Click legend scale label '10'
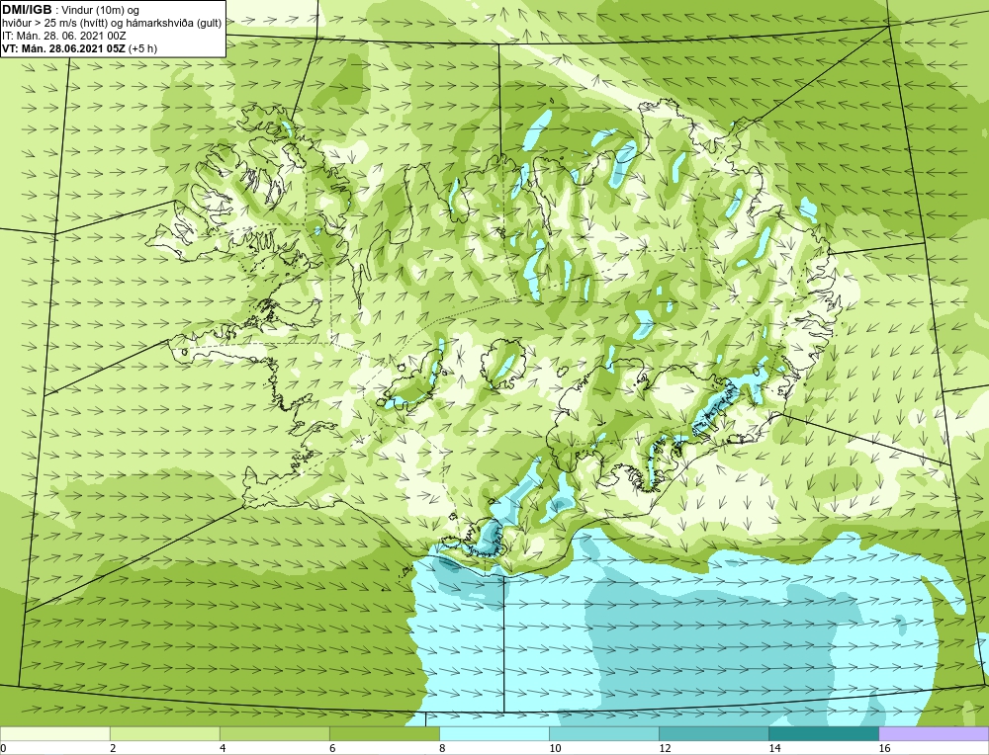 555,748
